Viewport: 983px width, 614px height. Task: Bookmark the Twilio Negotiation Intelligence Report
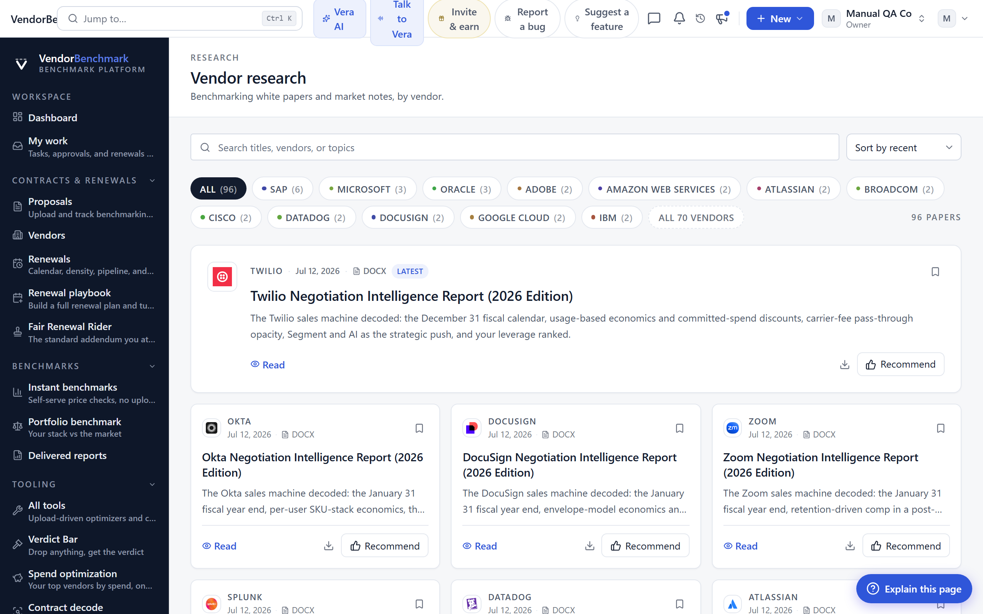click(x=935, y=272)
